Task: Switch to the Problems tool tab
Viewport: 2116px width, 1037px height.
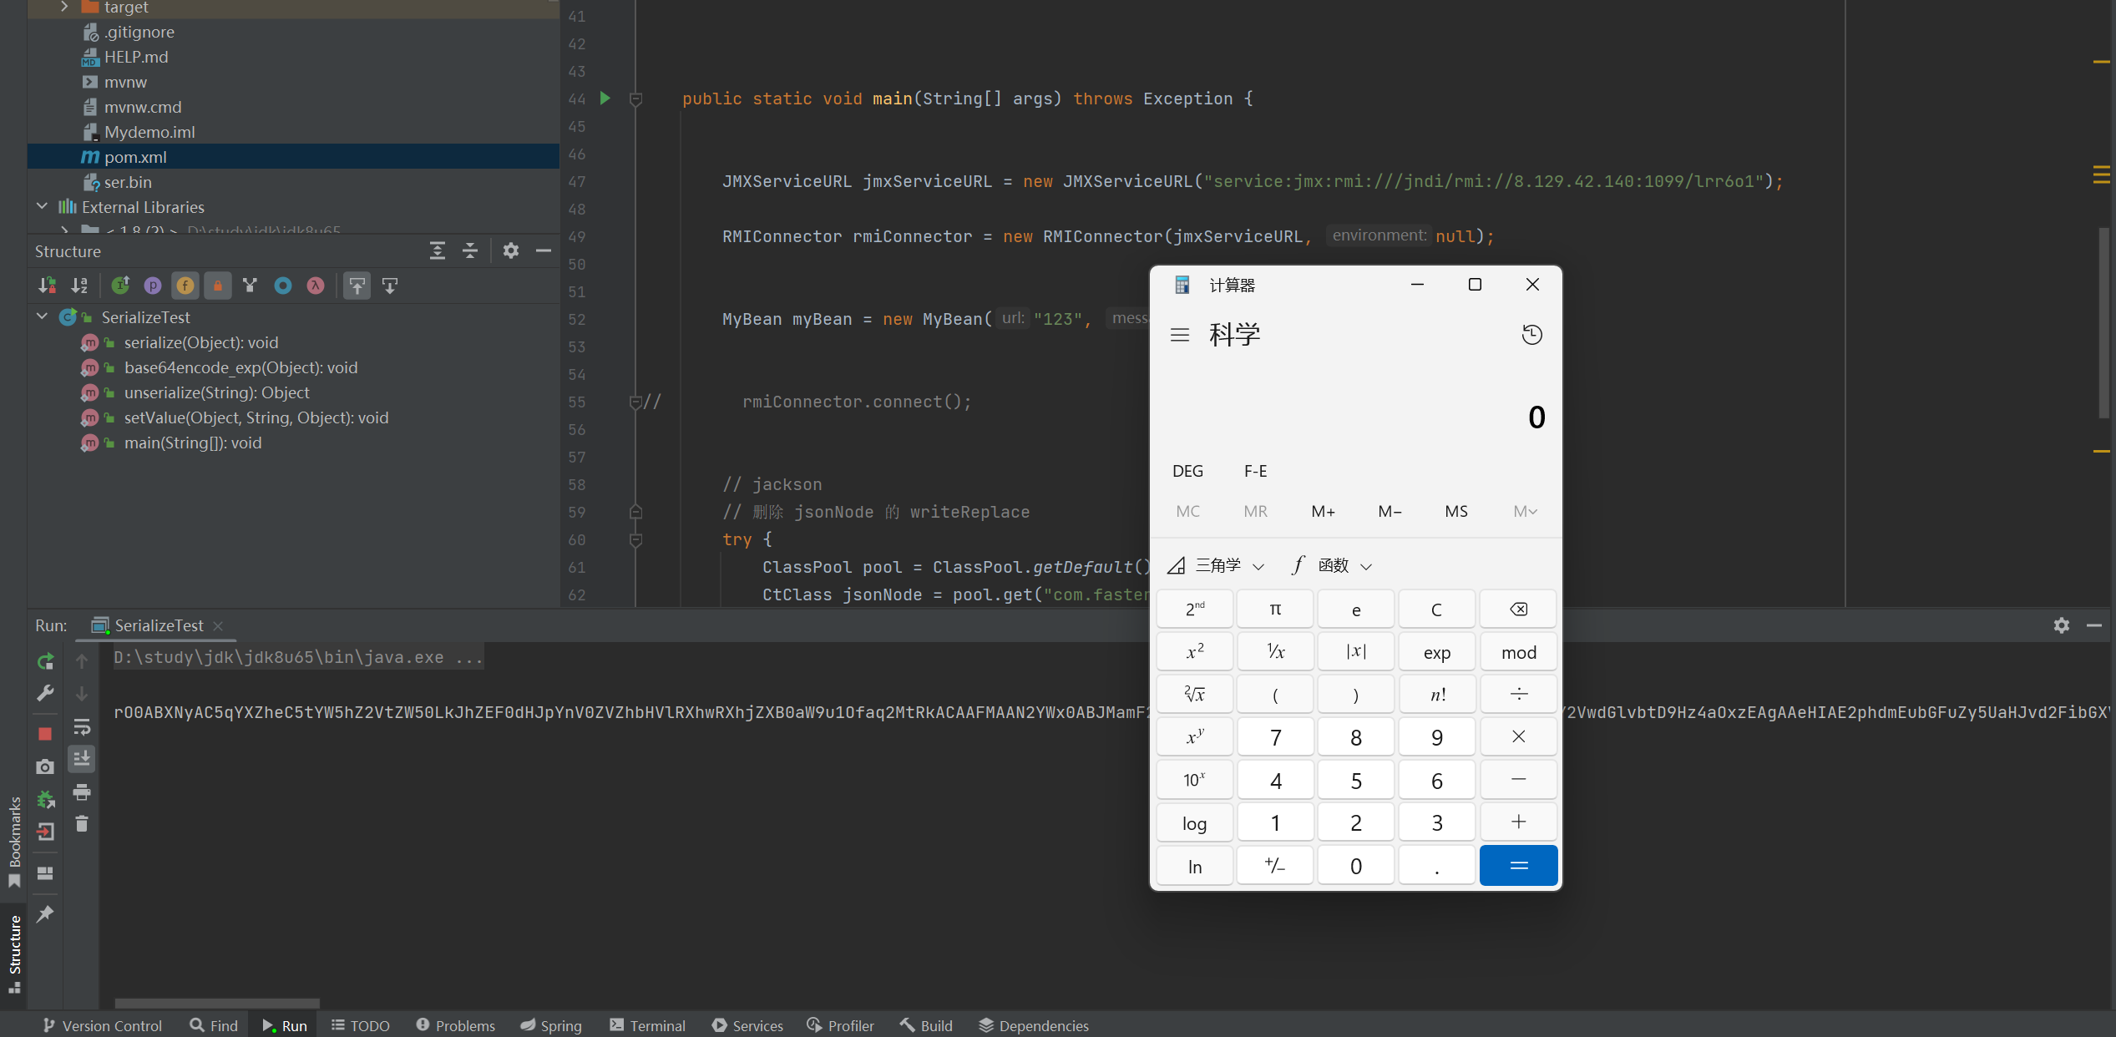Action: point(455,1025)
